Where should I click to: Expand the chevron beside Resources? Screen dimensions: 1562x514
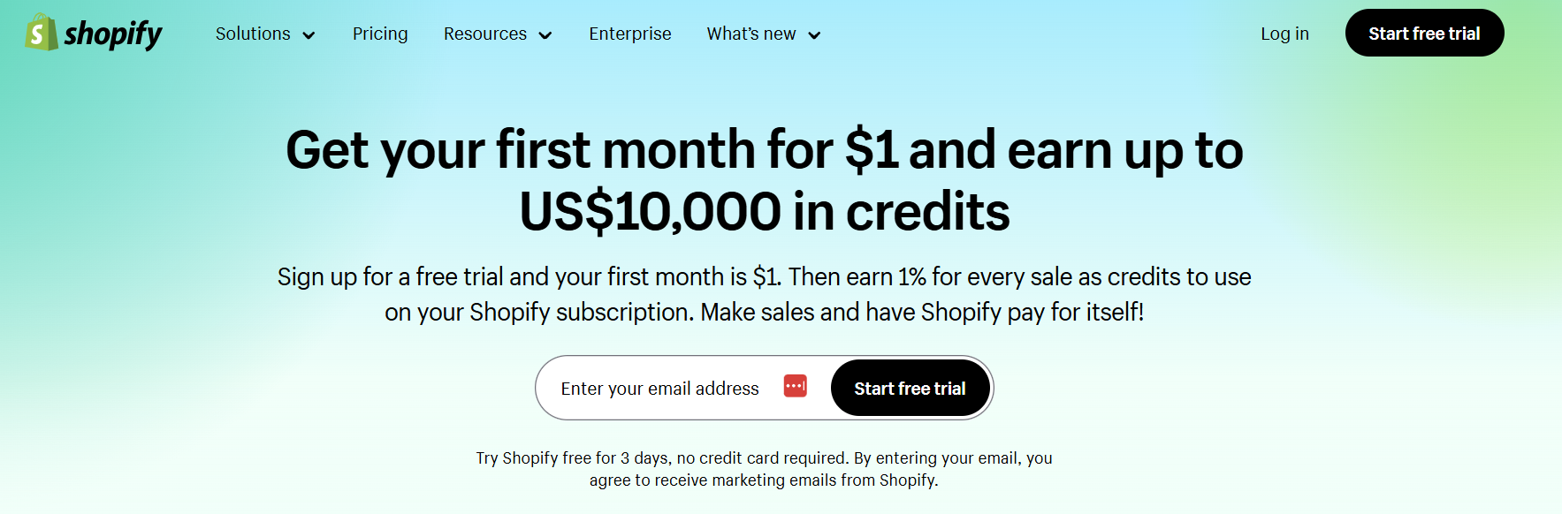click(x=545, y=35)
